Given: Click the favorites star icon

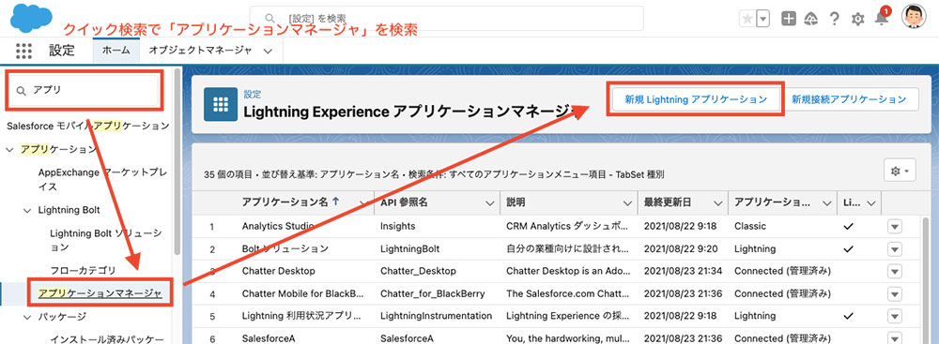Looking at the screenshot, I should click(x=747, y=19).
